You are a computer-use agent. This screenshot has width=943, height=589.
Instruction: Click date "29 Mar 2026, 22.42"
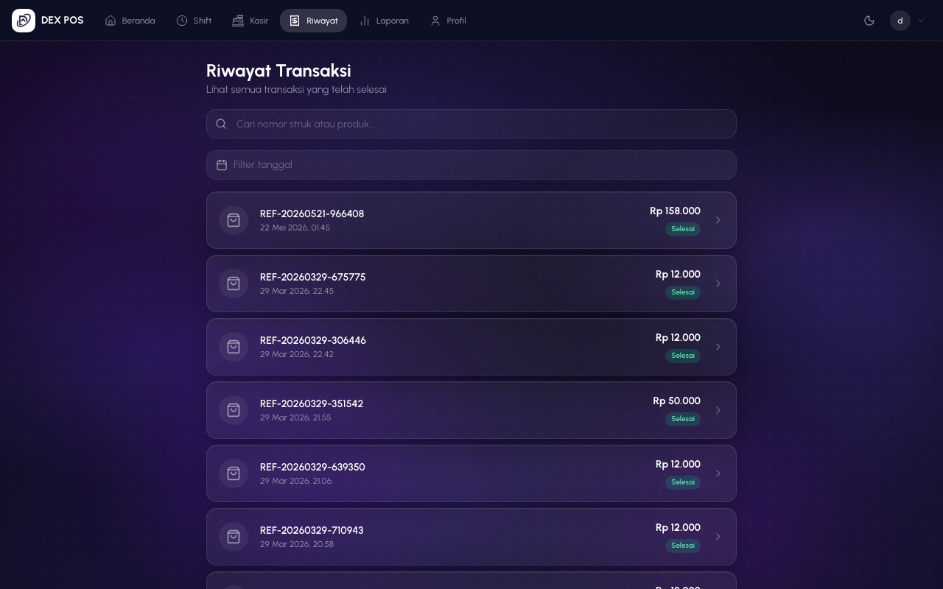297,355
